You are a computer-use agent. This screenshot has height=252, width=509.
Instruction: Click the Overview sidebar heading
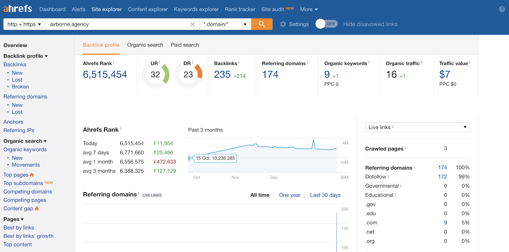(x=15, y=45)
